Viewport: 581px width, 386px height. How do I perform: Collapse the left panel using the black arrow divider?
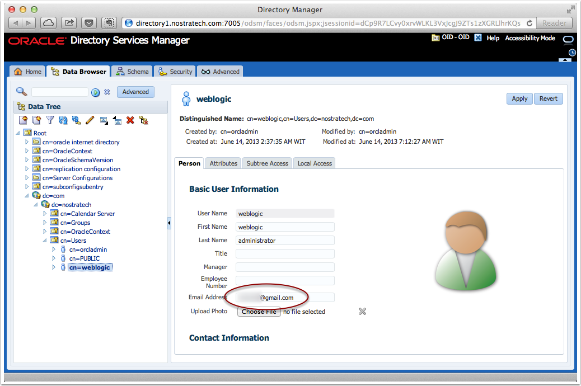pos(168,222)
